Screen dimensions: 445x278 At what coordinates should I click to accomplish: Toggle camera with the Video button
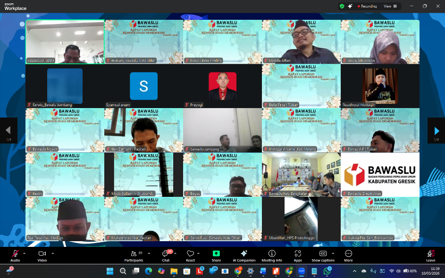tap(42, 255)
